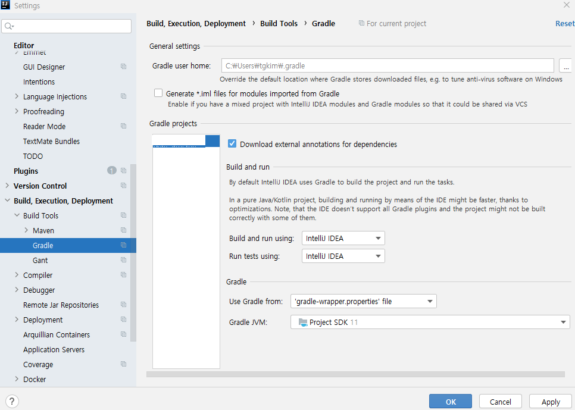This screenshot has height=410, width=575.
Task: Expand the Docker node
Action: (17, 379)
